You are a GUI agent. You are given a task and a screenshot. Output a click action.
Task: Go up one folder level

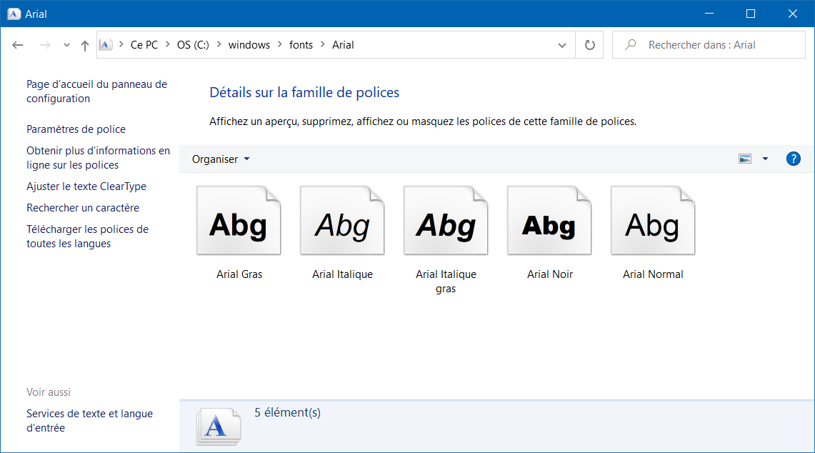point(85,45)
